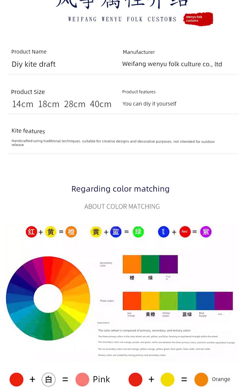This screenshot has width=245, height=389.
Task: Click the green 绿 result circle
Action: click(138, 232)
